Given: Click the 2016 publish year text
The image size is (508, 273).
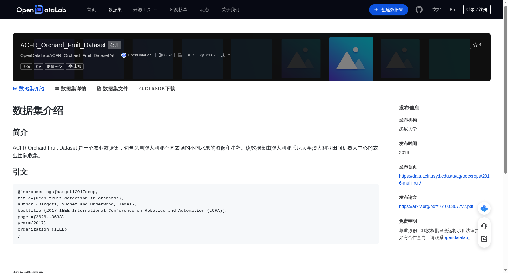Looking at the screenshot, I should tap(404, 153).
